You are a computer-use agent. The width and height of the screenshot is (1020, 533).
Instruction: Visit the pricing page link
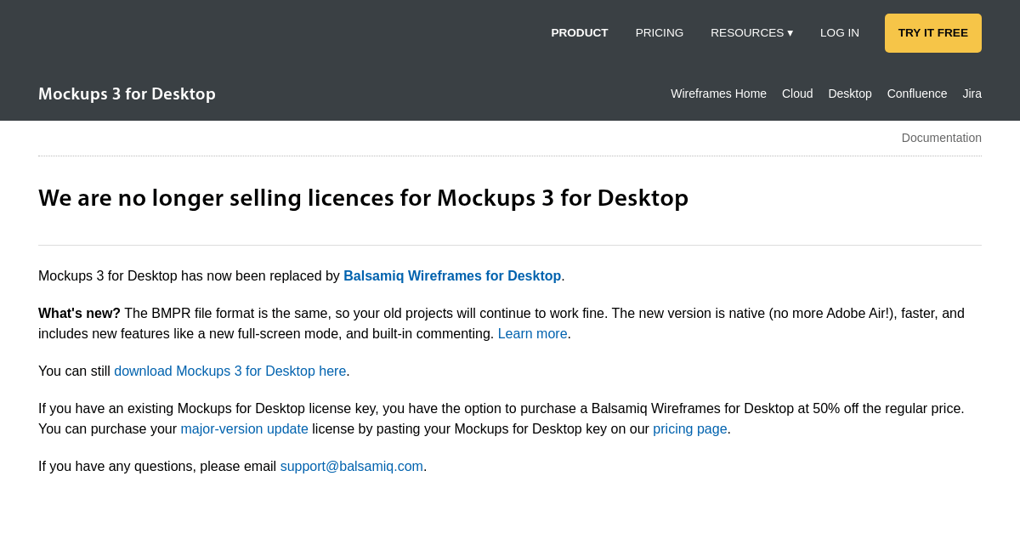click(689, 428)
